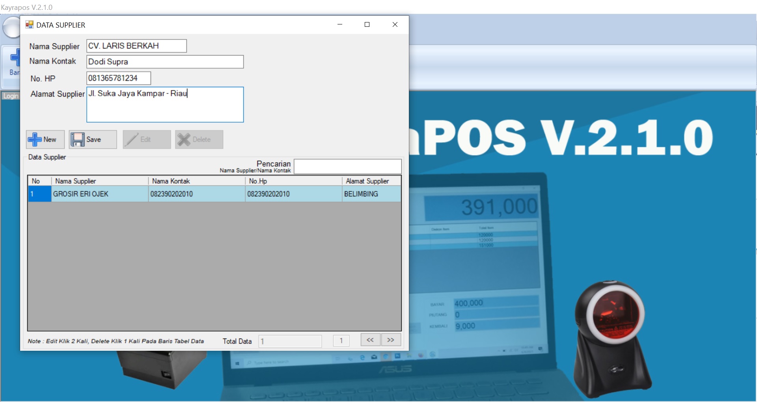Close the DATA SUPPLIER window
Screen dimensions: 757x402
pyautogui.click(x=395, y=24)
